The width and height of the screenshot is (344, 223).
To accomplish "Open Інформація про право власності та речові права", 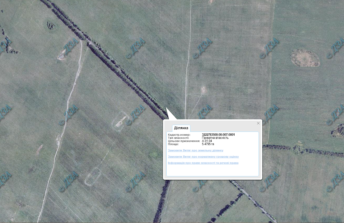I will [203, 163].
